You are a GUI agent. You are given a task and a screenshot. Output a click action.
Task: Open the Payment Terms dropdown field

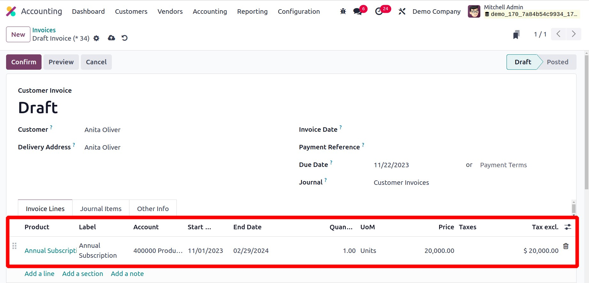point(503,165)
